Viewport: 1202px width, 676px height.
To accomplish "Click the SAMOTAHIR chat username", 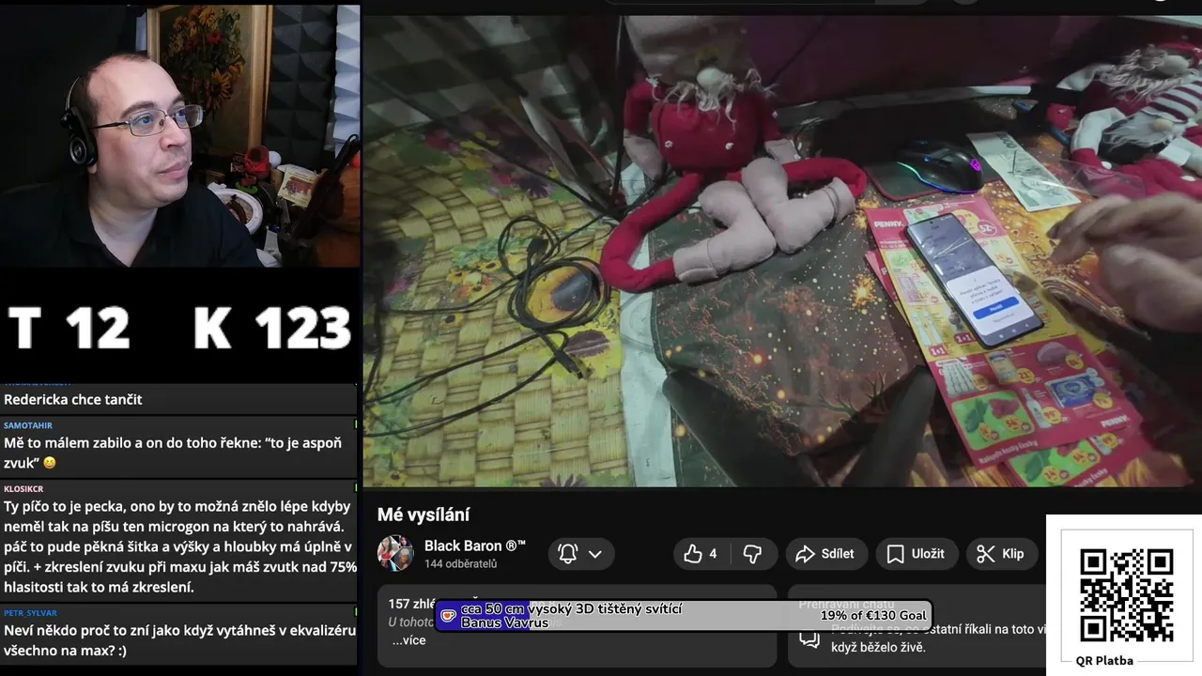I will (x=28, y=425).
